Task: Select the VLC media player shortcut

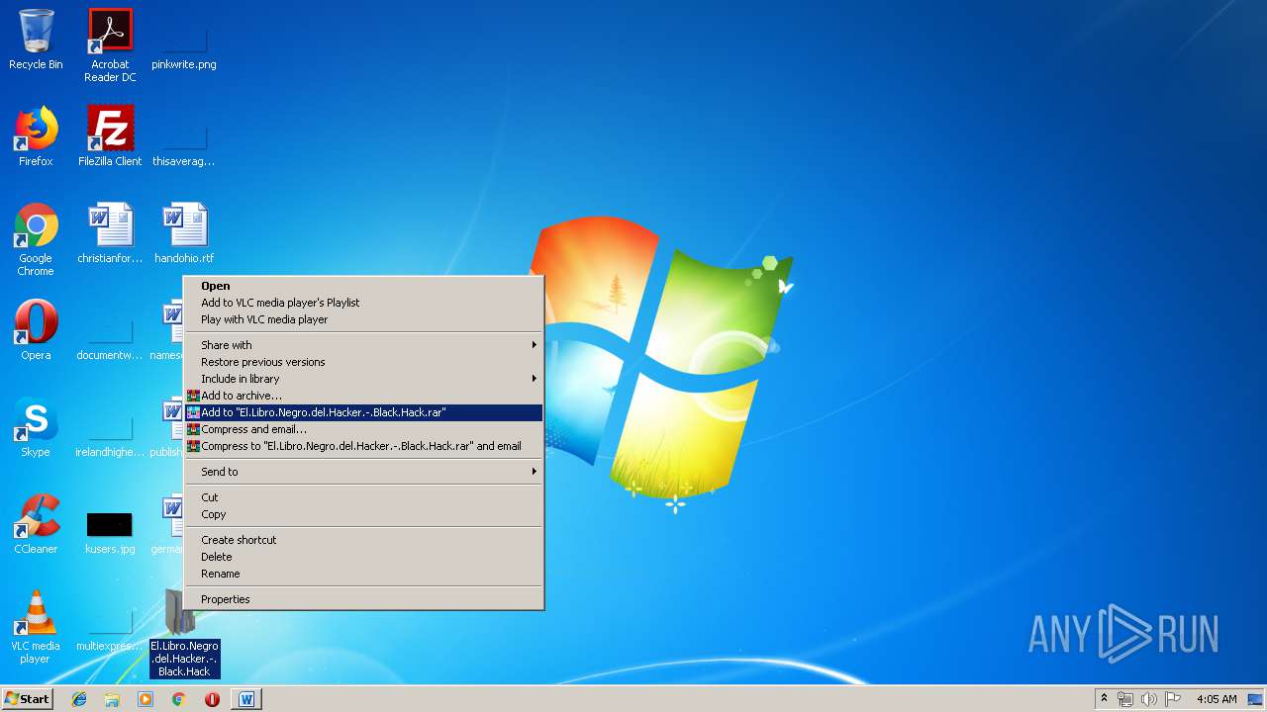Action: 36,627
